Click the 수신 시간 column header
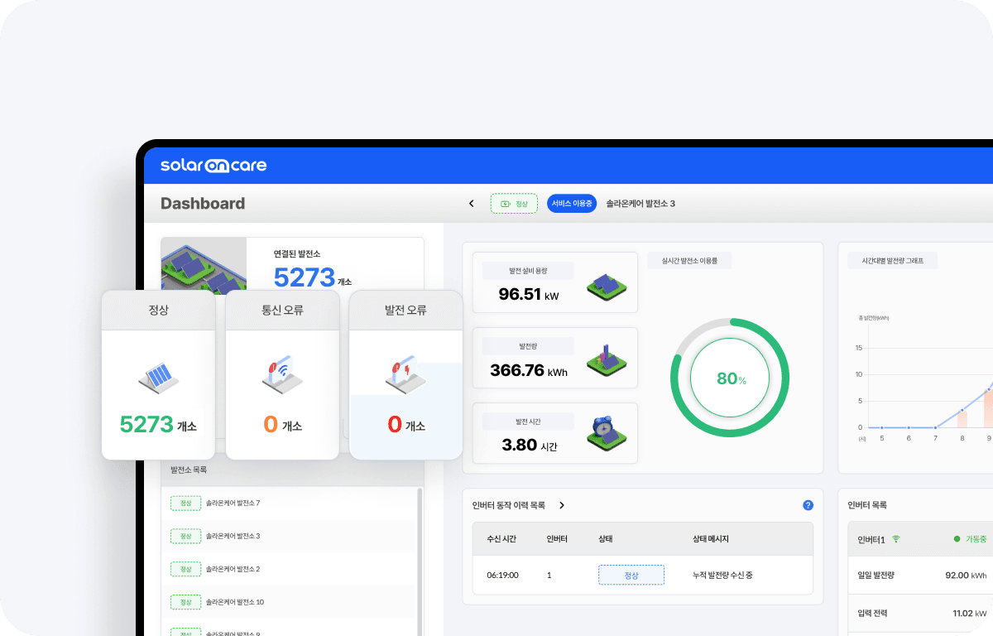This screenshot has width=993, height=636. pyautogui.click(x=501, y=539)
